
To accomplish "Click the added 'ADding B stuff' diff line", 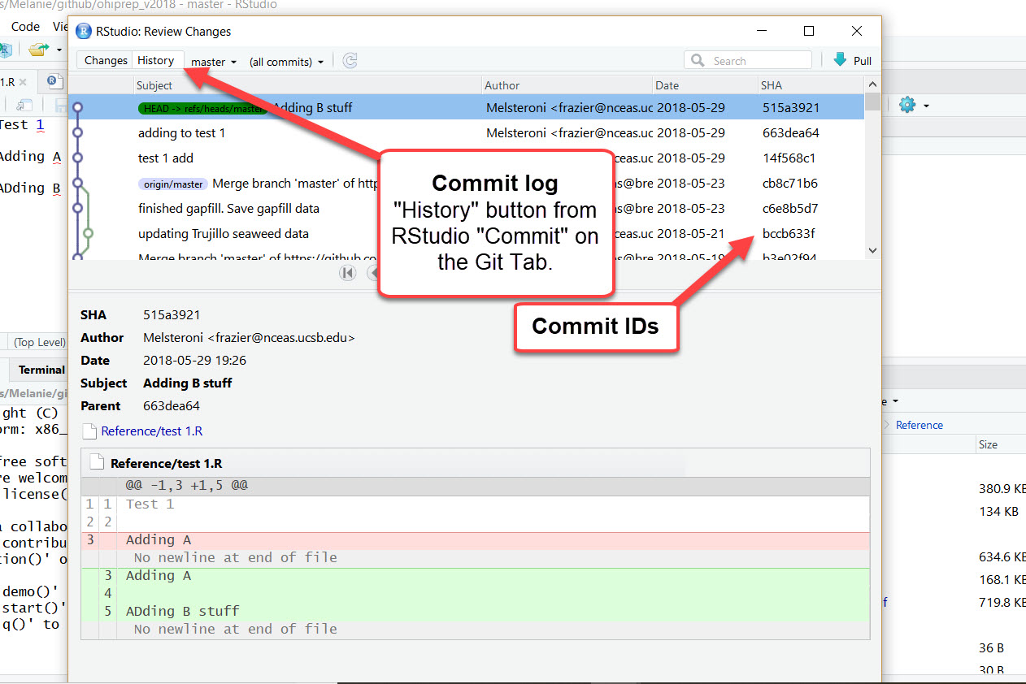I will 476,611.
